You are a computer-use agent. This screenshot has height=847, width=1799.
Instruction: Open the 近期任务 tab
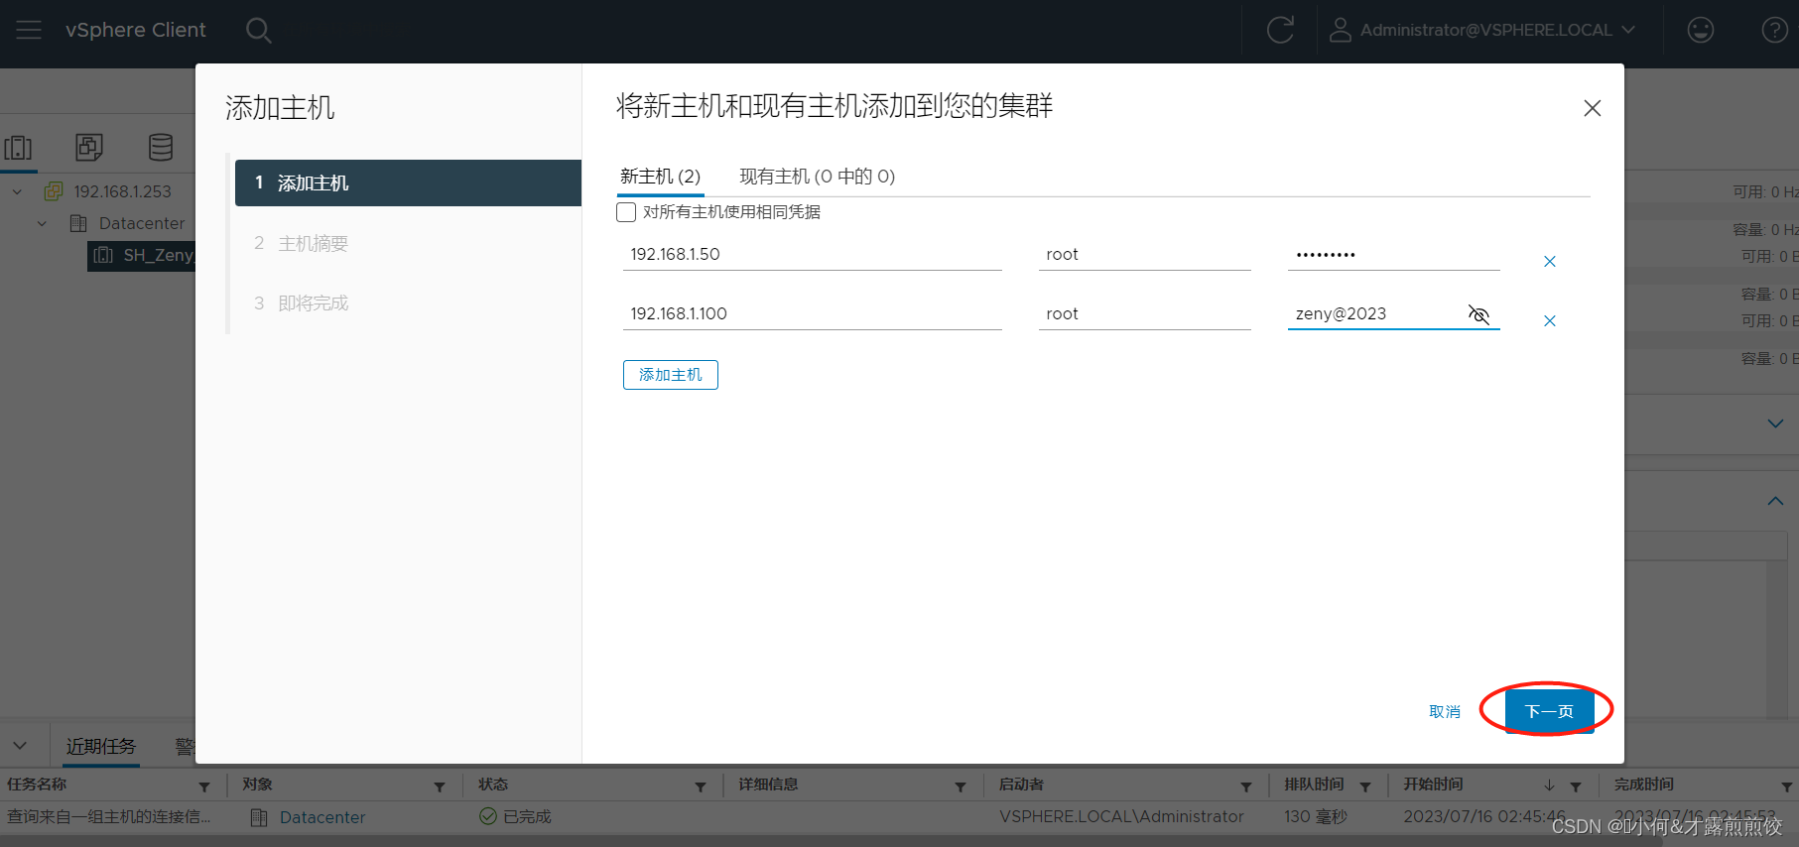100,746
